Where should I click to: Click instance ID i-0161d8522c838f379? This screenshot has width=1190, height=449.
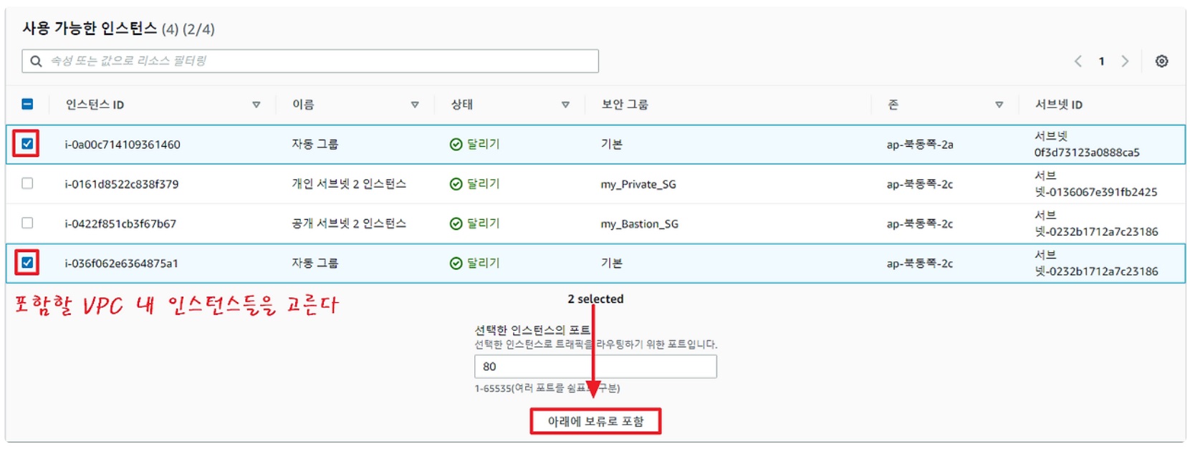coord(122,184)
